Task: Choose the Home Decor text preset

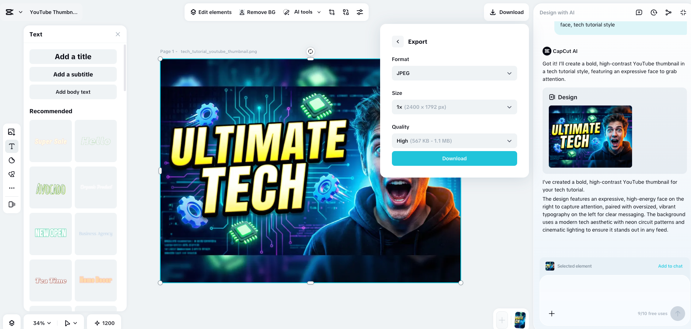Action: 96,280
